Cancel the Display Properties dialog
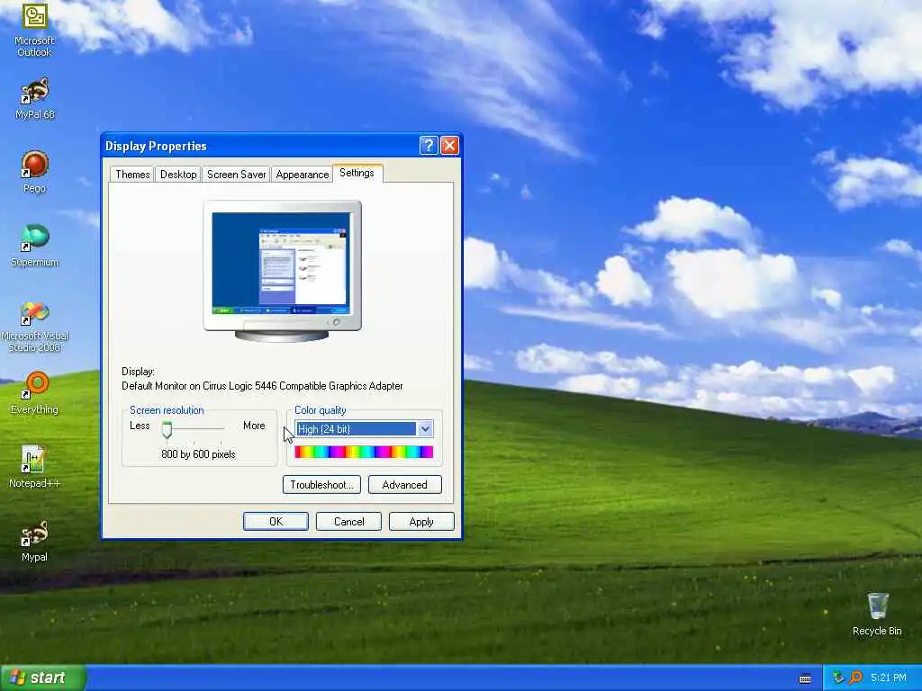The width and height of the screenshot is (922, 691). coord(348,522)
